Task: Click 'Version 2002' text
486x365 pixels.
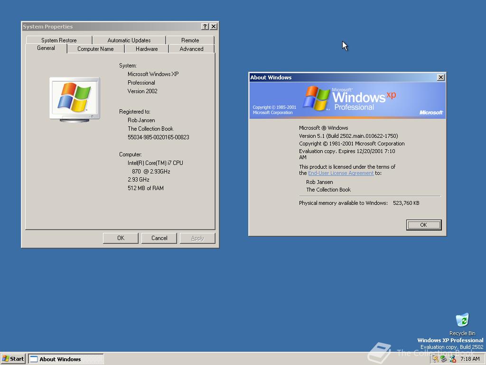Action: point(142,91)
